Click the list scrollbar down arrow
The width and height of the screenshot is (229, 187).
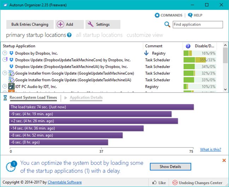click(225, 89)
